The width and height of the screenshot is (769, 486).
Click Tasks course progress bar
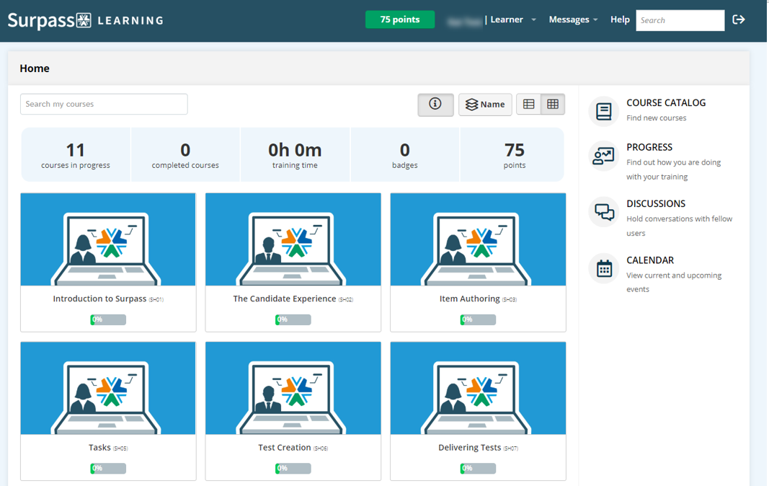[108, 468]
